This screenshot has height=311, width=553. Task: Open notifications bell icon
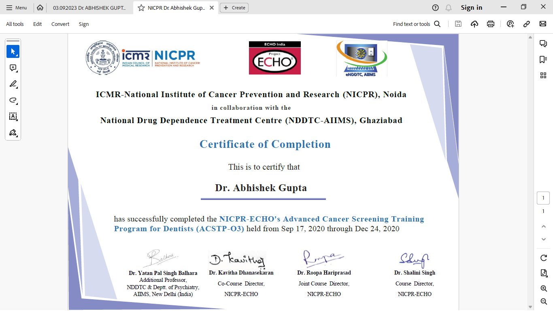click(448, 8)
